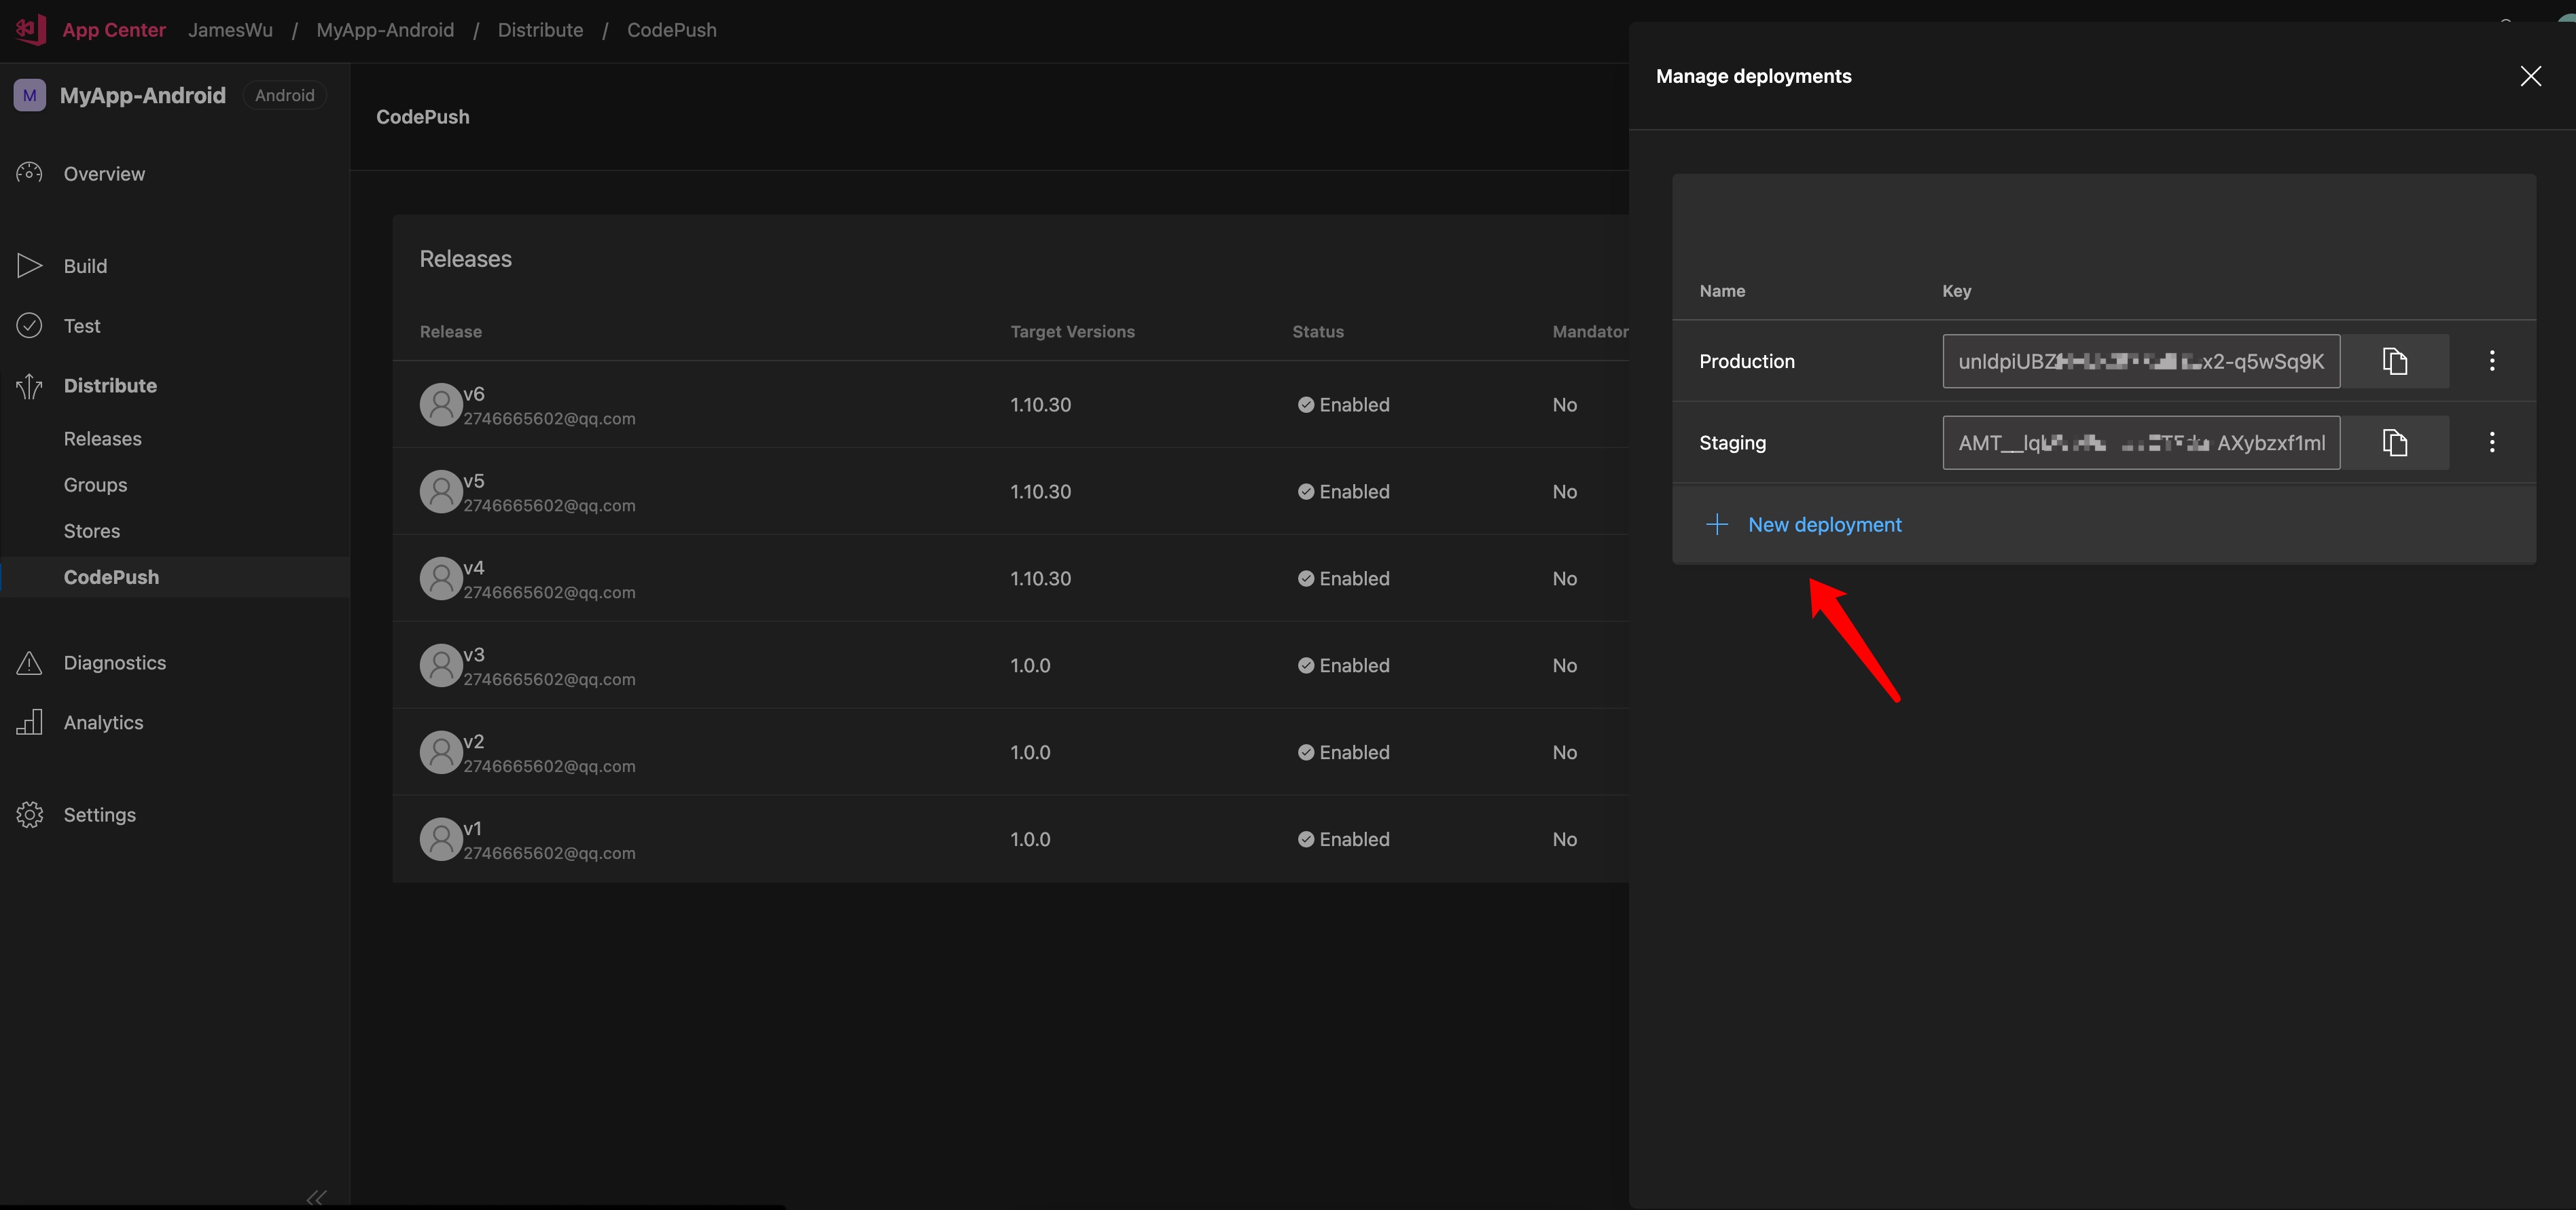Screen dimensions: 2576x1210
Task: Click the Release column header
Action: coord(451,332)
